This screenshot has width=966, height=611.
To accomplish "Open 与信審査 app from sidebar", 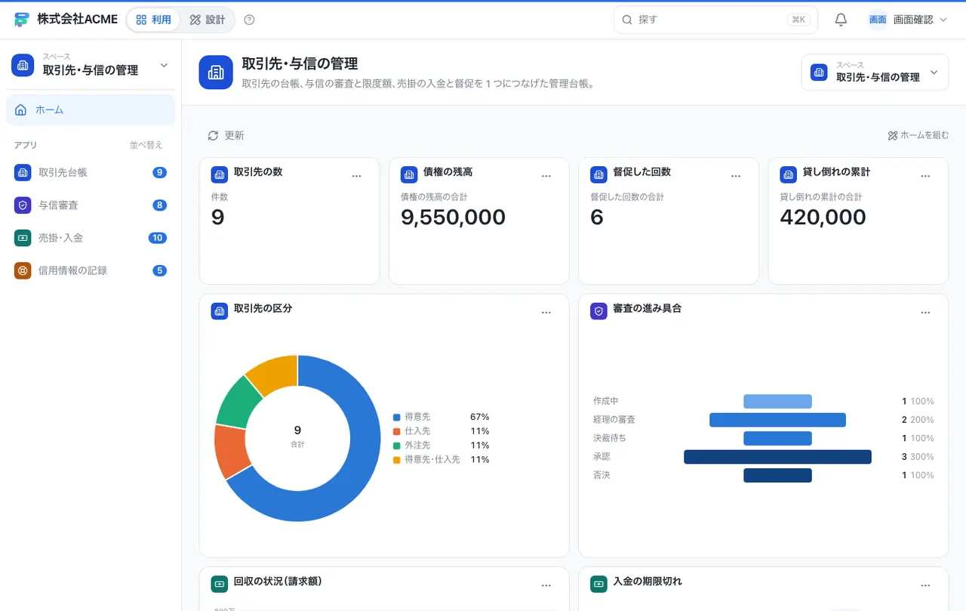I will 91,205.
